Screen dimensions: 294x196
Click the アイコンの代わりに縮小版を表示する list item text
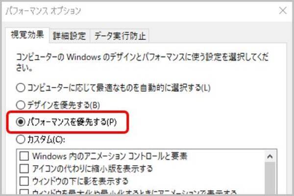93,169
